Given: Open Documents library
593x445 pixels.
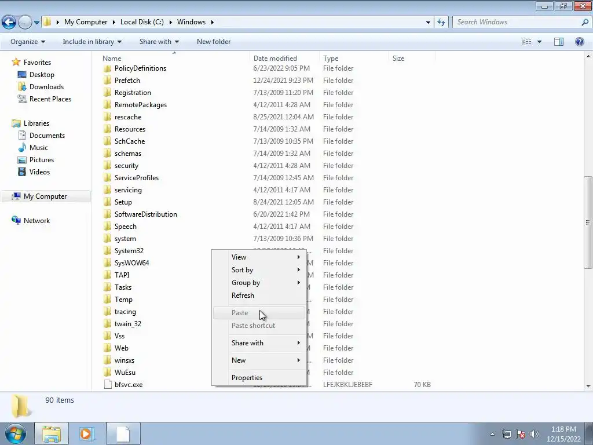Looking at the screenshot, I should pyautogui.click(x=47, y=136).
